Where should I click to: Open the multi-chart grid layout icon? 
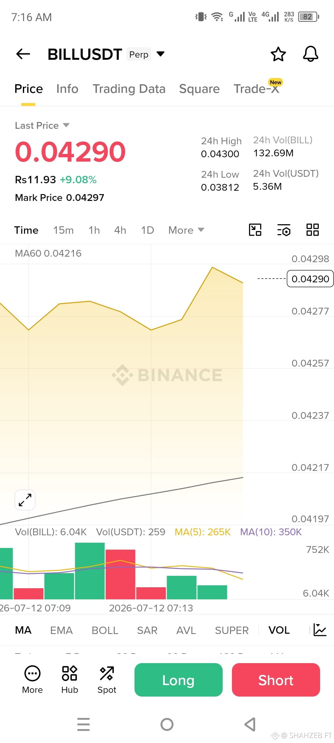(312, 230)
